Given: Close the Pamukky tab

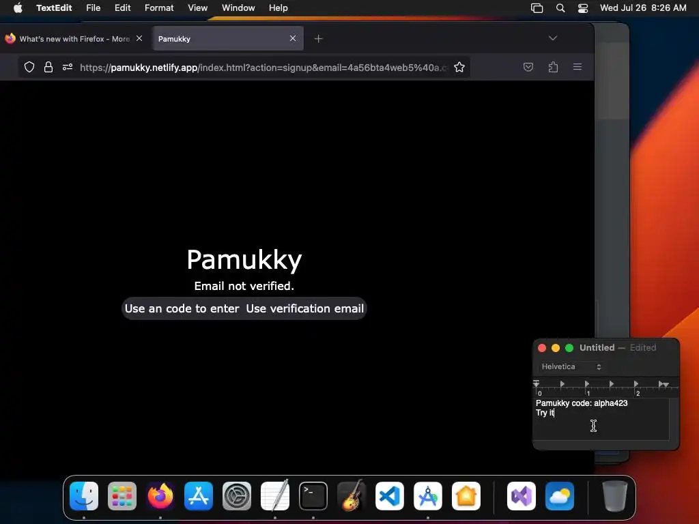Looking at the screenshot, I should (292, 38).
